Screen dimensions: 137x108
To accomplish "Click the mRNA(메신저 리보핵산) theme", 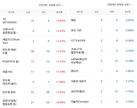I will pyautogui.click(x=79, y=61).
